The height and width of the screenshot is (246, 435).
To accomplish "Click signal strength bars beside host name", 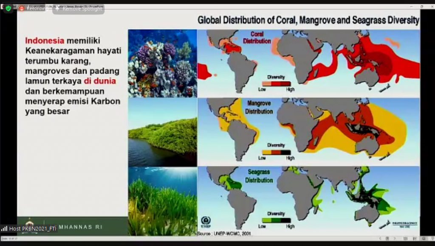I will click(x=4, y=229).
